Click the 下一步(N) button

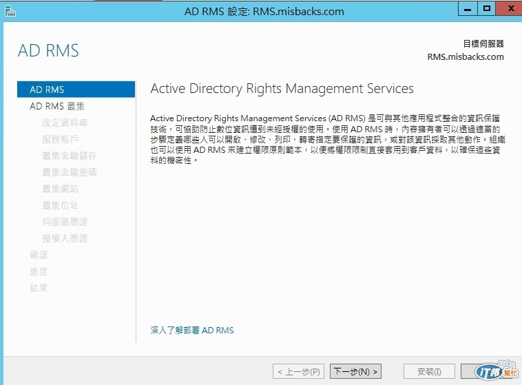pyautogui.click(x=355, y=371)
